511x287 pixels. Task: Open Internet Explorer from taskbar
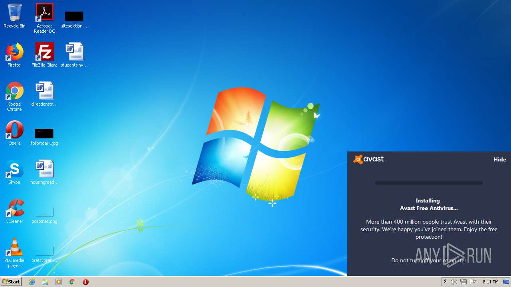click(32, 282)
